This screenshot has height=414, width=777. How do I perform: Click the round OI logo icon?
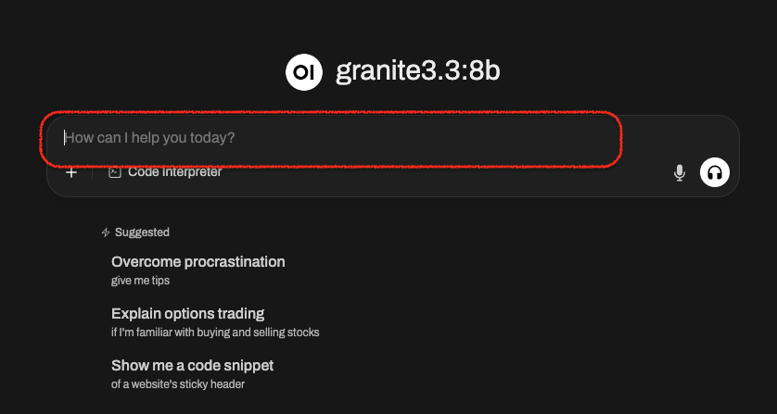click(304, 72)
